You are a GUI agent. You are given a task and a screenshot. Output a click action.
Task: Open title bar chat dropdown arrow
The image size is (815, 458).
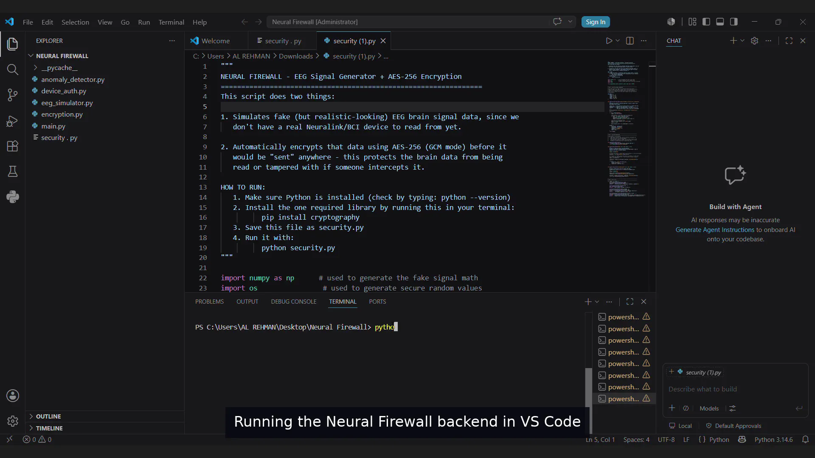pyautogui.click(x=570, y=22)
